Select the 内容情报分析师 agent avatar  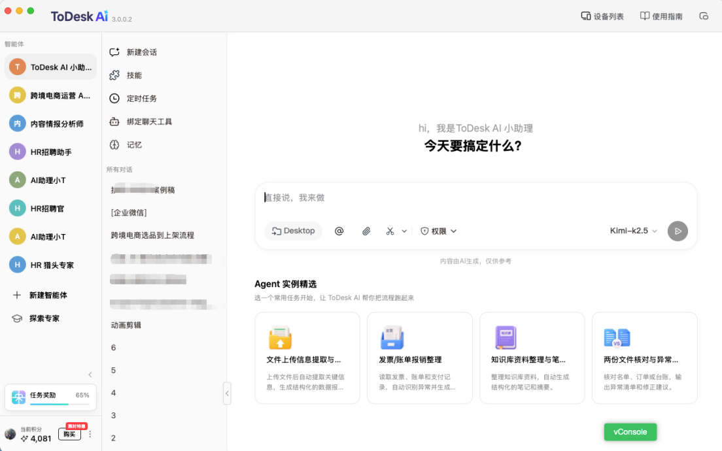tap(18, 124)
